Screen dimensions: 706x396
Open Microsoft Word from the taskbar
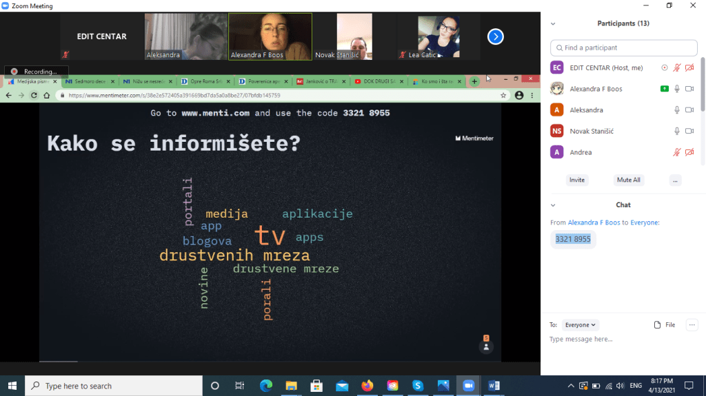point(494,386)
